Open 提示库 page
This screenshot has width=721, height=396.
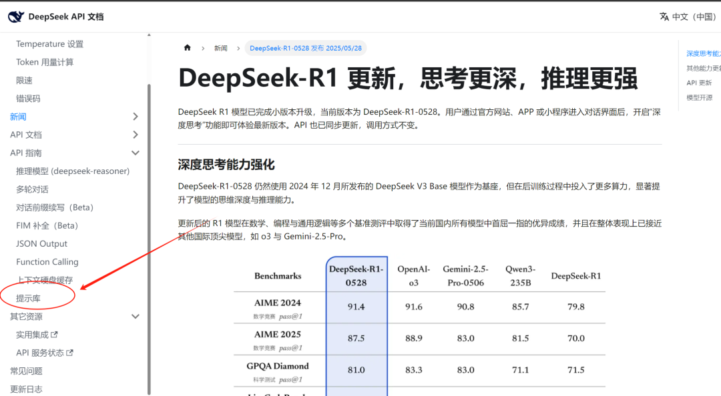28,299
